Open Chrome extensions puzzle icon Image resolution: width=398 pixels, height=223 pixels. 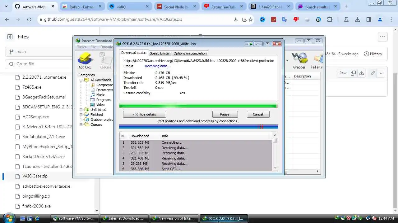(x=330, y=19)
